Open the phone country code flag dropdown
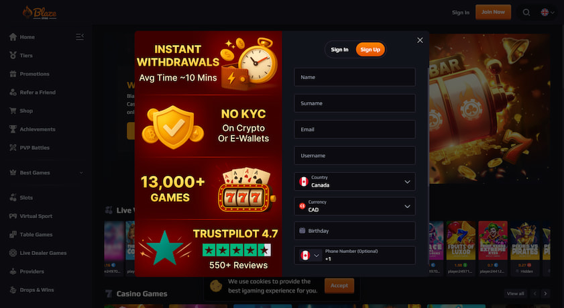564x308 pixels. (x=311, y=256)
